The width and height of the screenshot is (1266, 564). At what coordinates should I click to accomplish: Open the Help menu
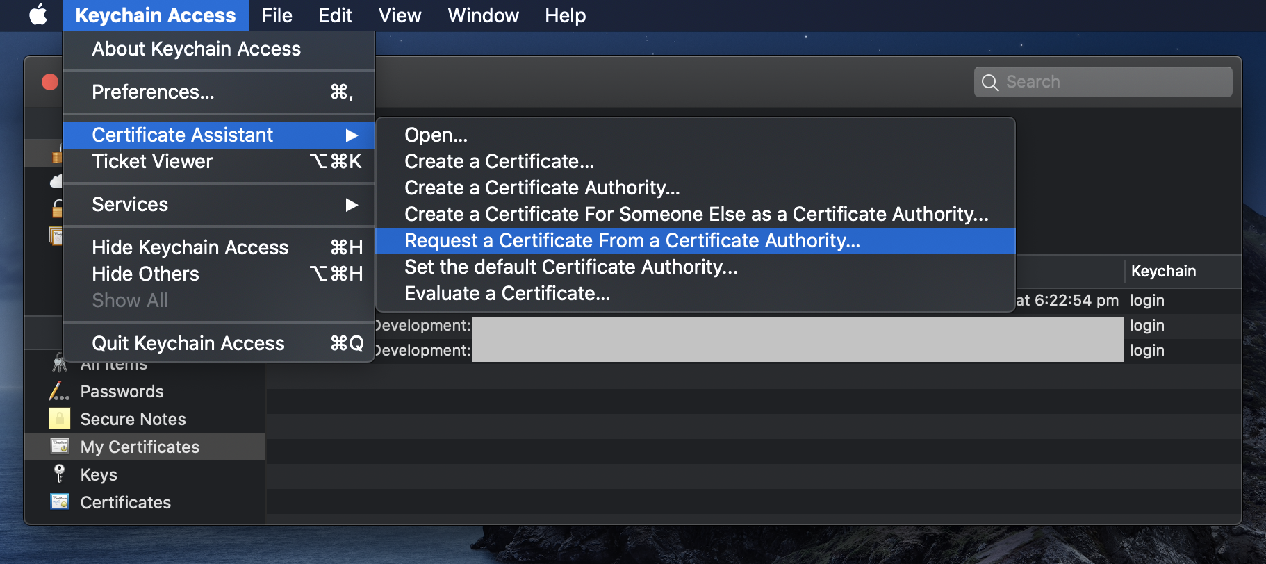pyautogui.click(x=565, y=15)
